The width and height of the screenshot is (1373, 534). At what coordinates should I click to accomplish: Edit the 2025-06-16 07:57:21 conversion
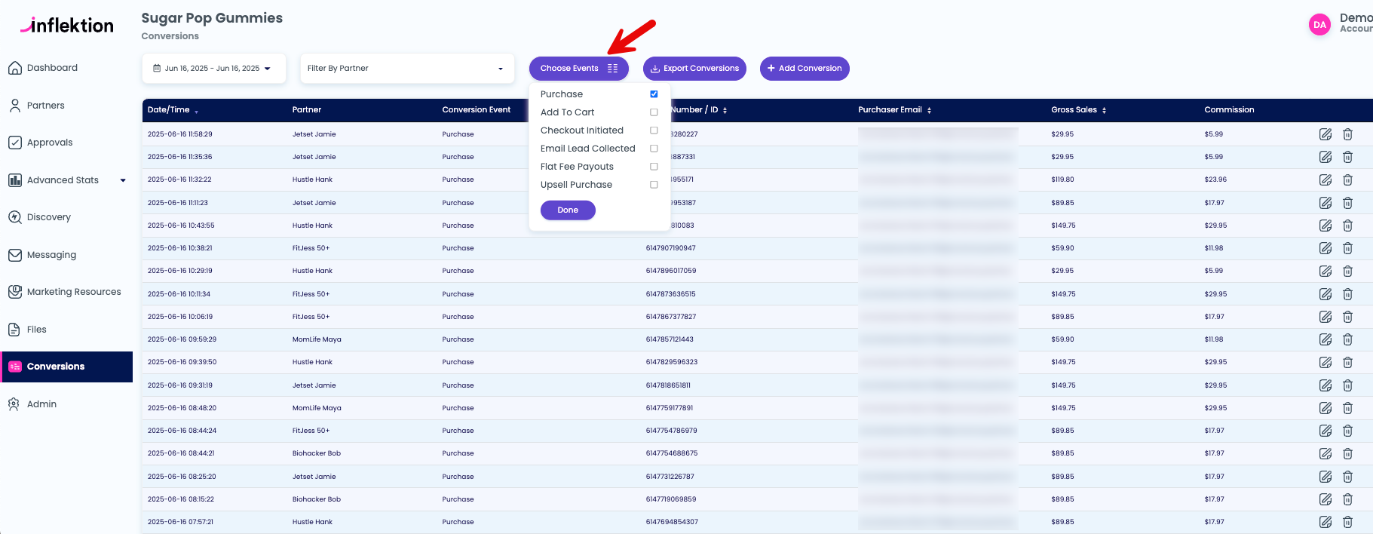tap(1325, 522)
